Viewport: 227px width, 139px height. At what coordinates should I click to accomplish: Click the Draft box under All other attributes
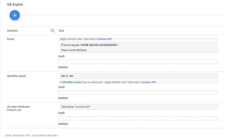pos(138,119)
